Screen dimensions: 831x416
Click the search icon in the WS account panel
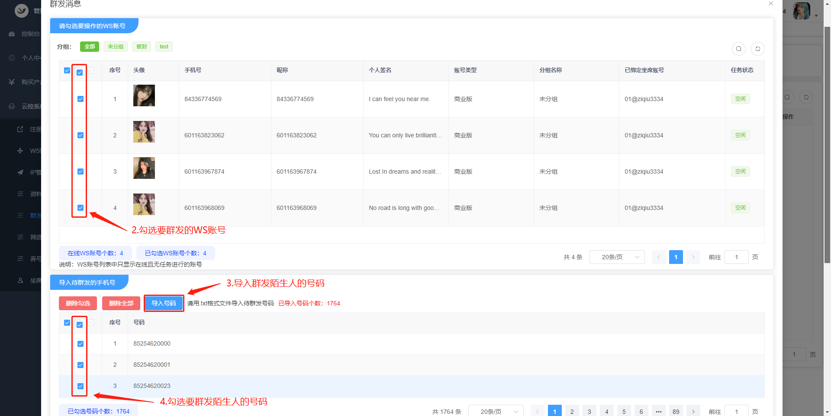tap(739, 49)
